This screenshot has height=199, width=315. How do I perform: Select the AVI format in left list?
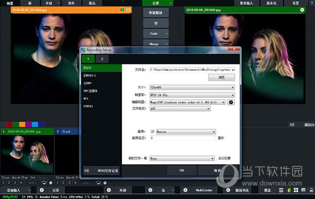point(101,68)
